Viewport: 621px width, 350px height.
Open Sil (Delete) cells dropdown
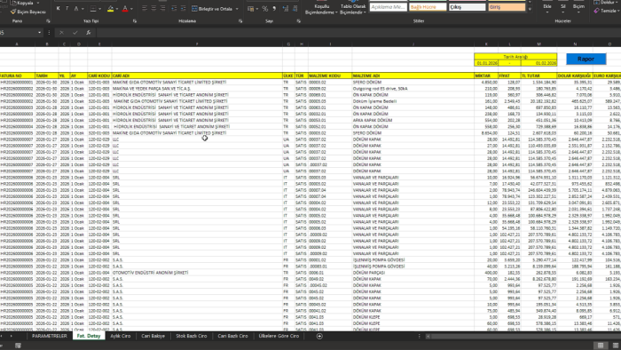[562, 9]
